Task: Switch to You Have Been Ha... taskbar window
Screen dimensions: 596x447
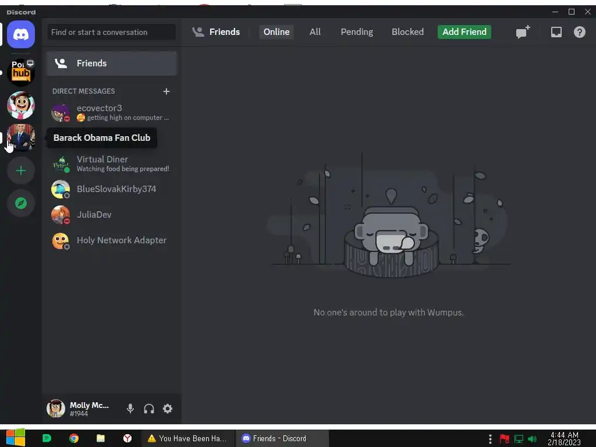Action: pos(188,438)
